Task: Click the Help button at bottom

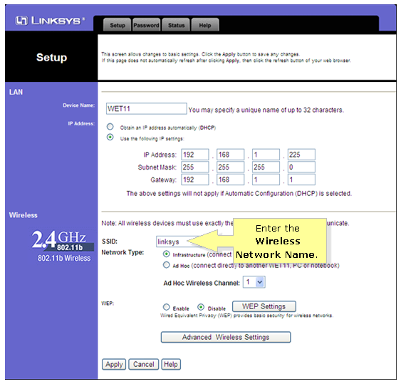Action: point(171,364)
